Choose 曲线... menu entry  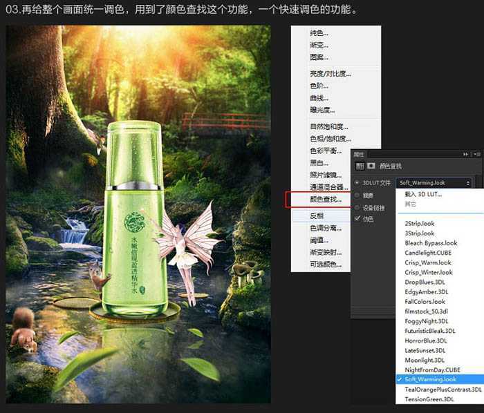click(x=319, y=98)
